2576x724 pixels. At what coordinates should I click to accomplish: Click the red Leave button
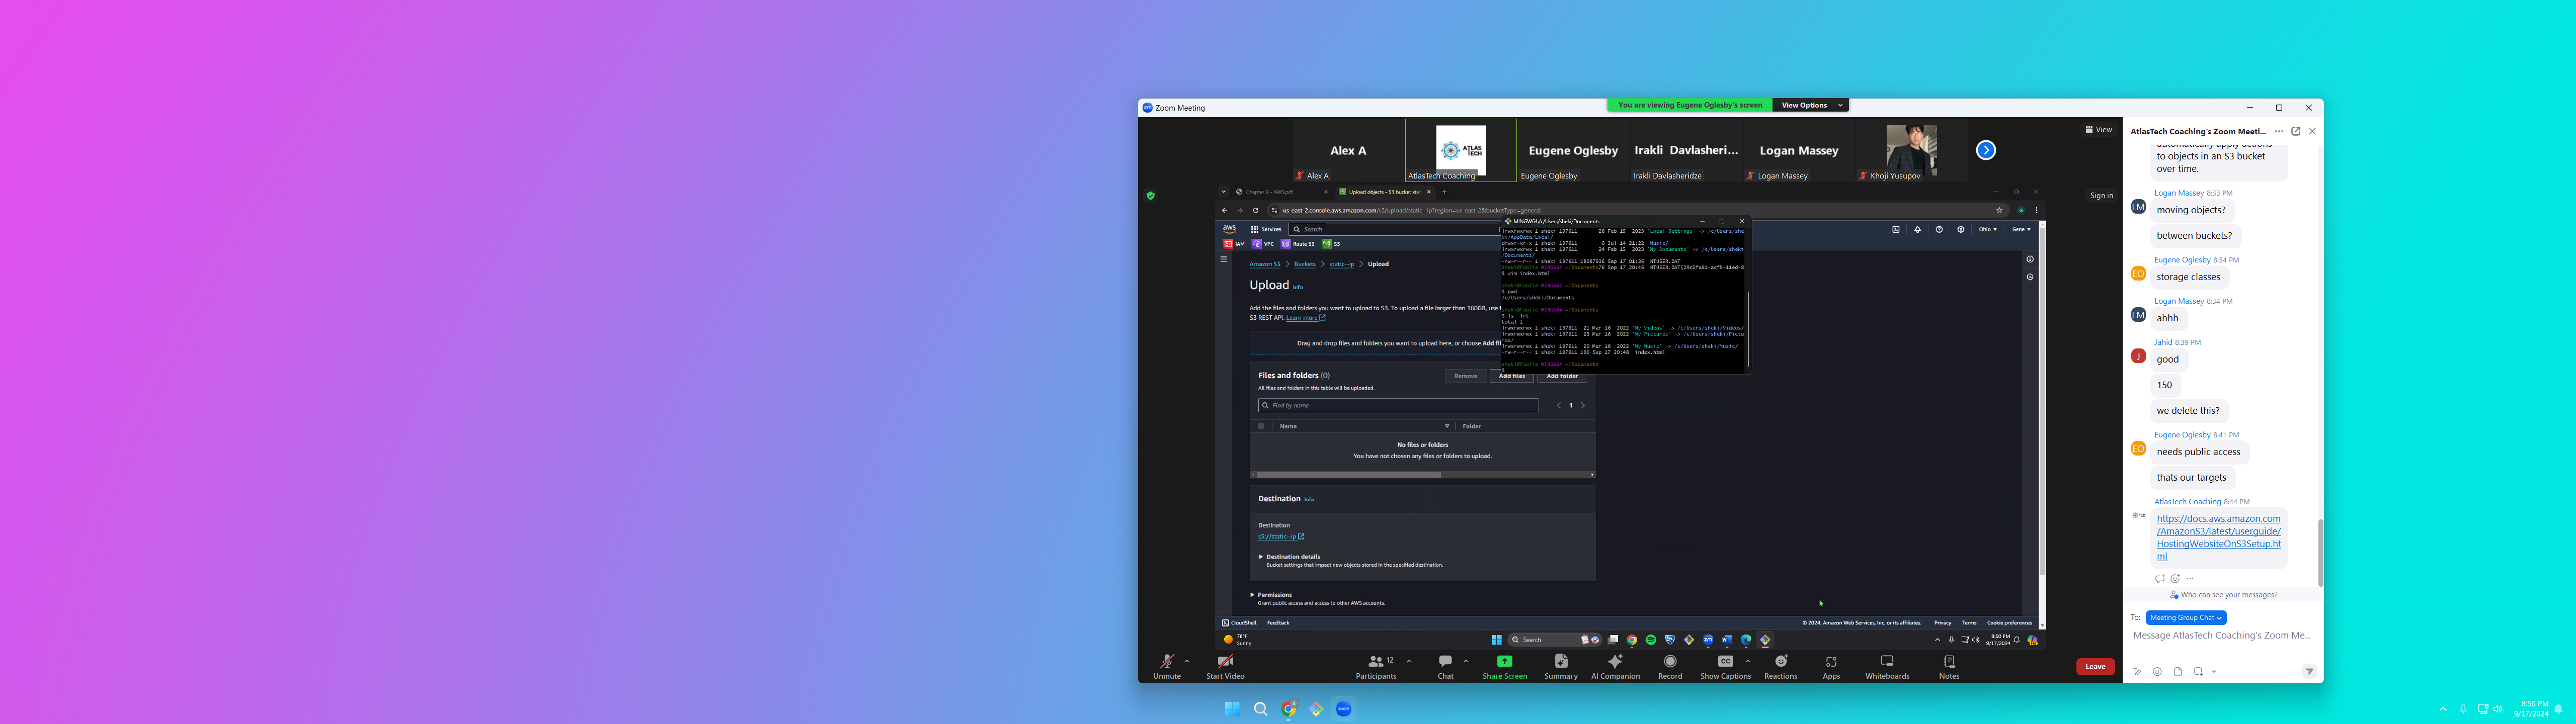click(x=2095, y=667)
